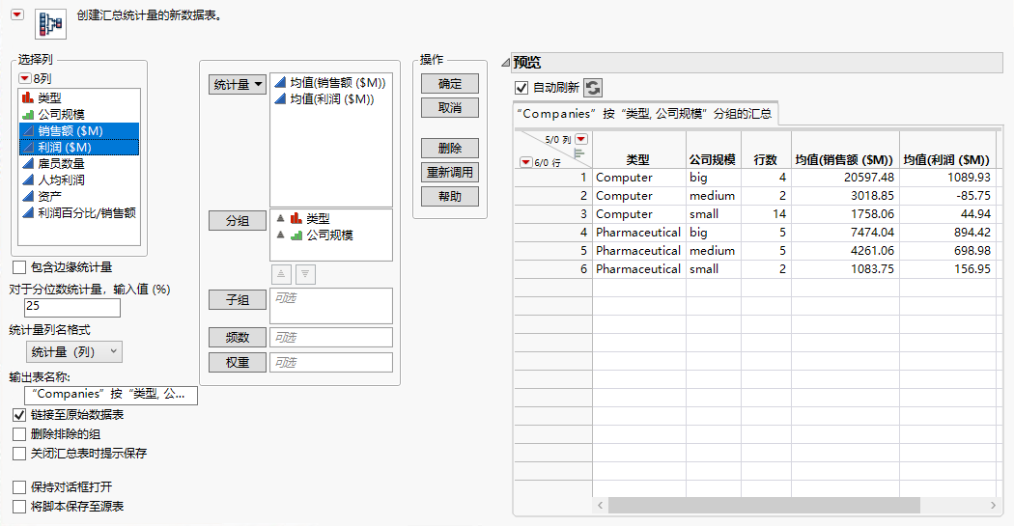This screenshot has width=1014, height=526.
Task: Click the preview horizontal scrollbar thumb
Action: [x=764, y=506]
